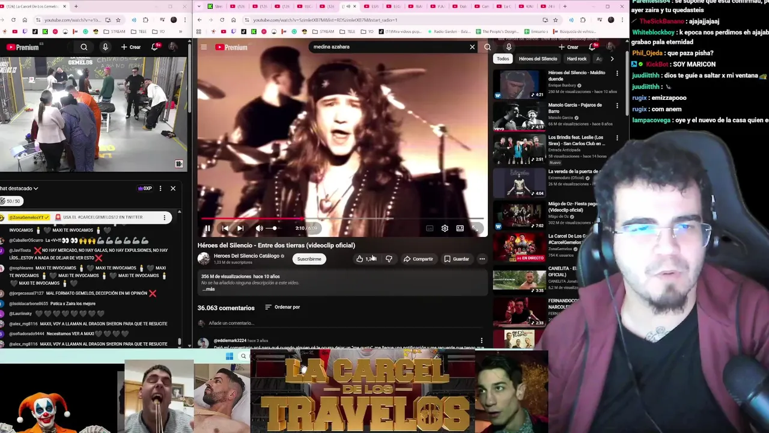Click Crear in left YouTube window
769x433 pixels.
pos(130,47)
